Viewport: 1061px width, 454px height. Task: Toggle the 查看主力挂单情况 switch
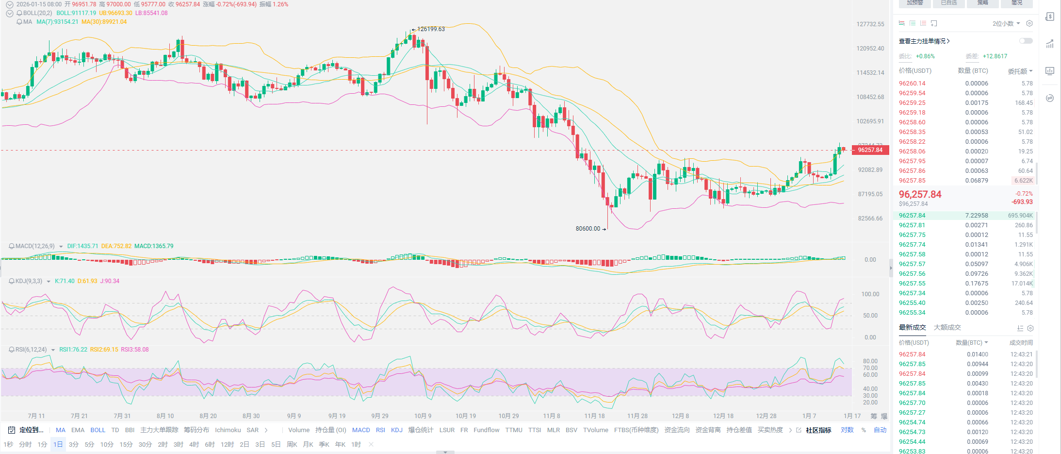coord(1026,41)
